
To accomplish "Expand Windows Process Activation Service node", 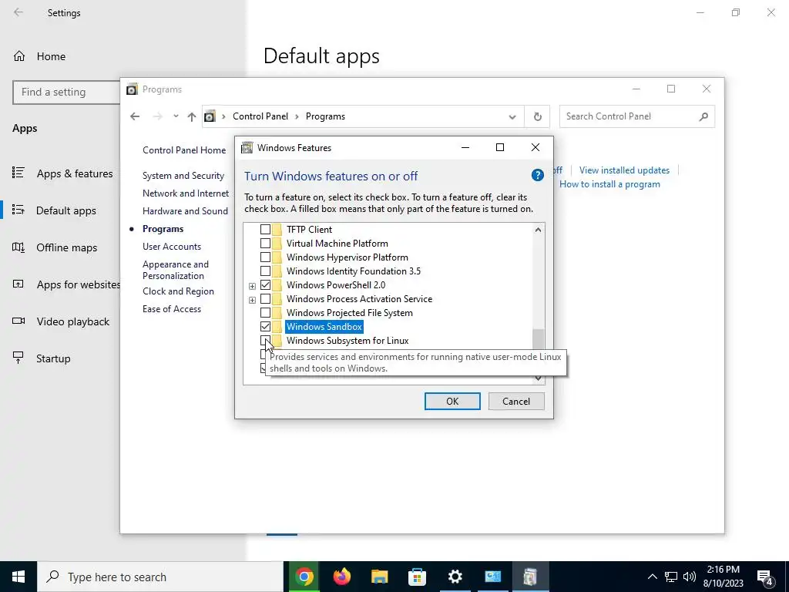I will click(252, 300).
